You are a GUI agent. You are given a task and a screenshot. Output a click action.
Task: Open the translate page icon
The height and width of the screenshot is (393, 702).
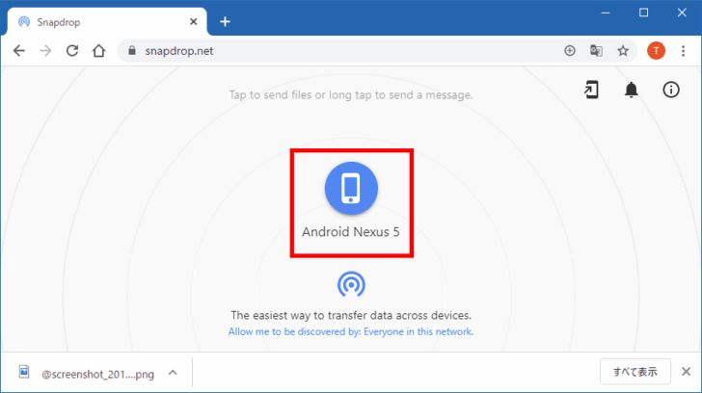(x=596, y=50)
